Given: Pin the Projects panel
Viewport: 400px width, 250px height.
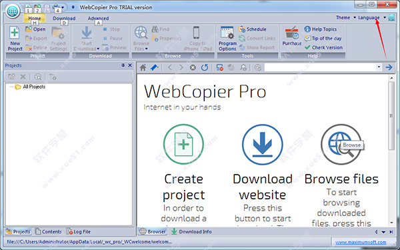Looking at the screenshot, I should [123, 65].
